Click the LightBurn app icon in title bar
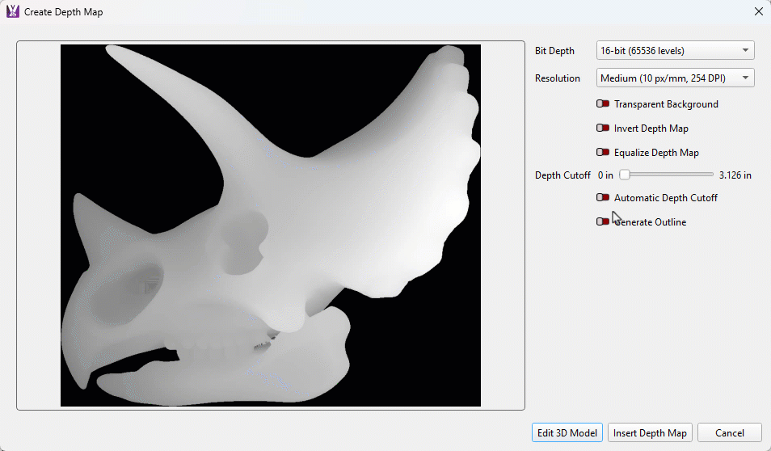 pos(13,11)
